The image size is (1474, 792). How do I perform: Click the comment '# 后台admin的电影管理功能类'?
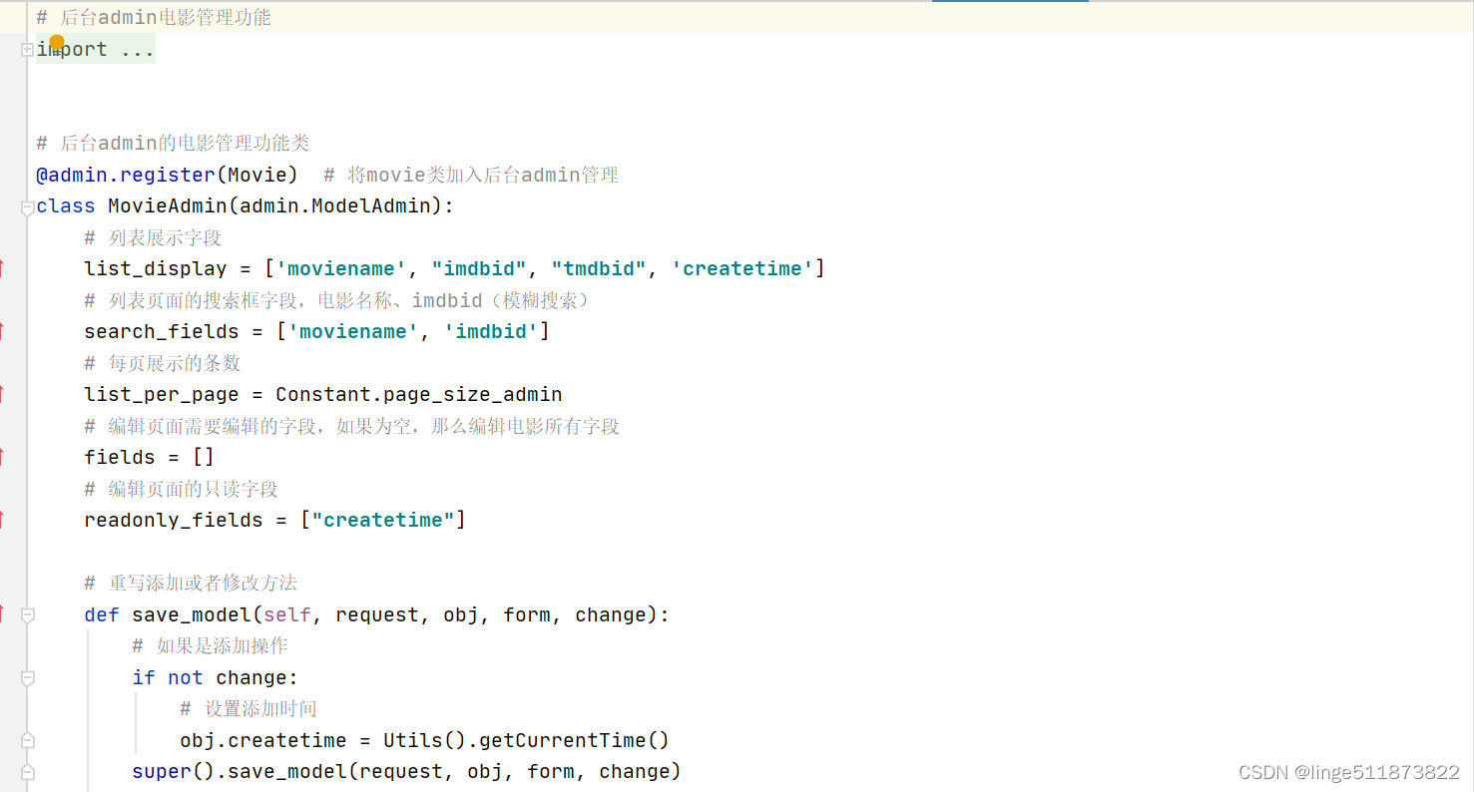(x=173, y=143)
